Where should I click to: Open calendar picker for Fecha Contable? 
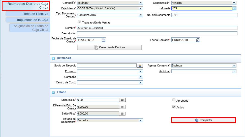198,40
